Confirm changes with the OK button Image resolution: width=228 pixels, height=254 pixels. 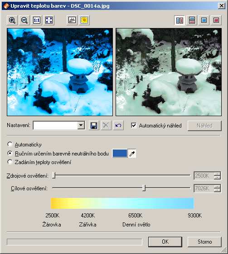(x=165, y=242)
